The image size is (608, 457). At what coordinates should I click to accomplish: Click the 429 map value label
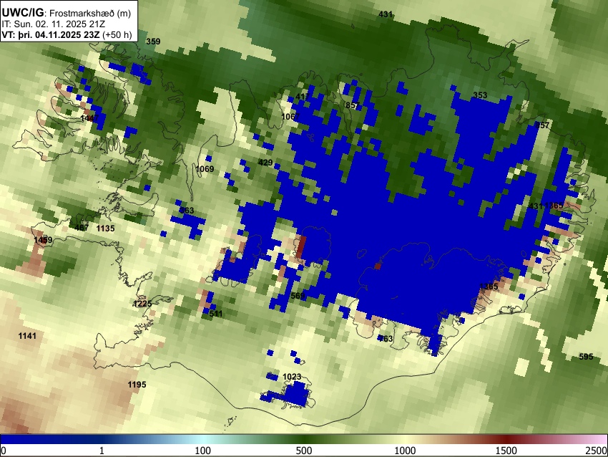265,163
